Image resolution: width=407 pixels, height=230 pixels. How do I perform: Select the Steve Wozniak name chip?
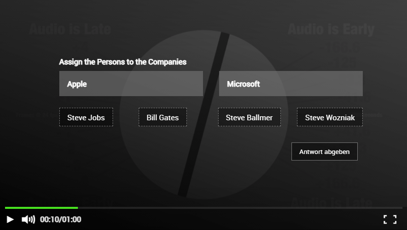(330, 117)
